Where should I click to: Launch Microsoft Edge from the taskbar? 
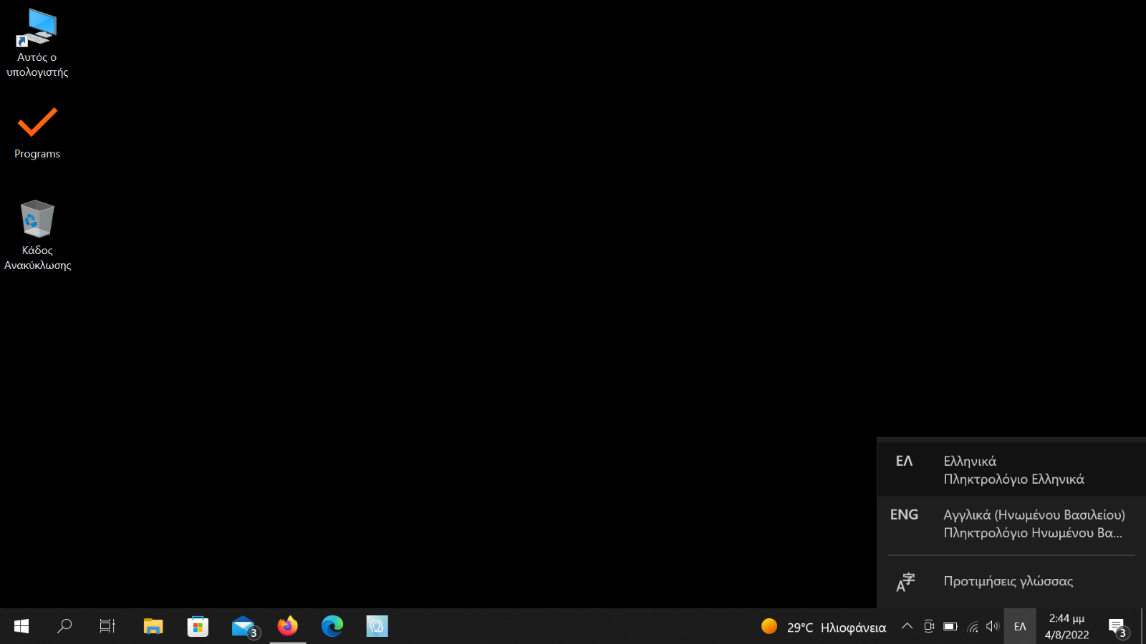click(332, 627)
